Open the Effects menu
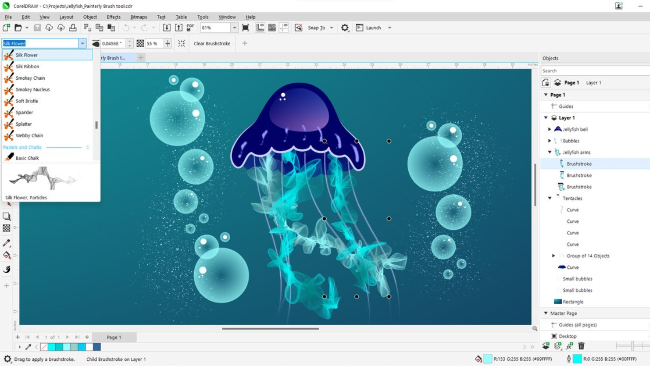 pyautogui.click(x=113, y=17)
